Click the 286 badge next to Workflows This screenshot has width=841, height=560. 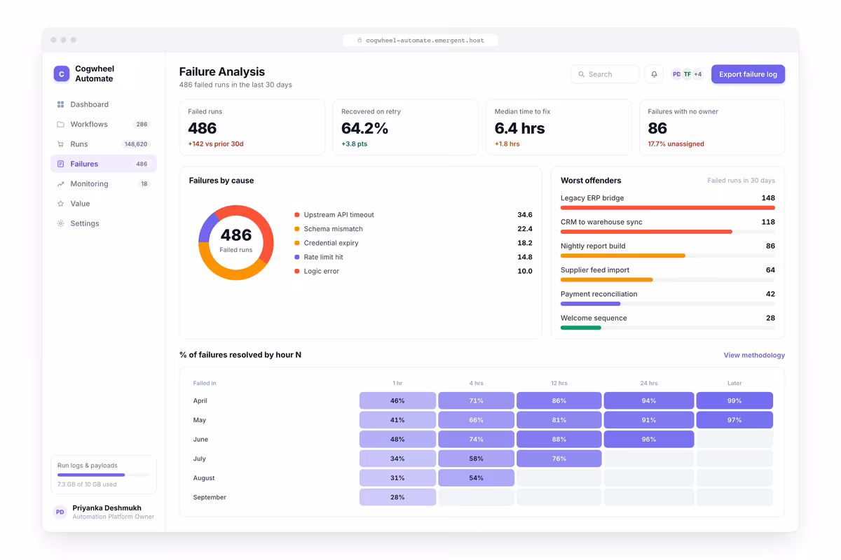click(x=142, y=125)
